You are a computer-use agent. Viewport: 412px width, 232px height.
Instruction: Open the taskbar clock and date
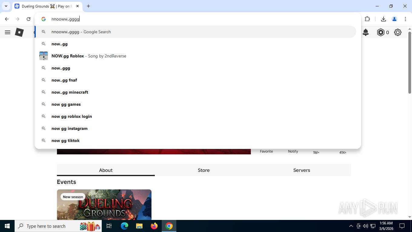[386, 226]
